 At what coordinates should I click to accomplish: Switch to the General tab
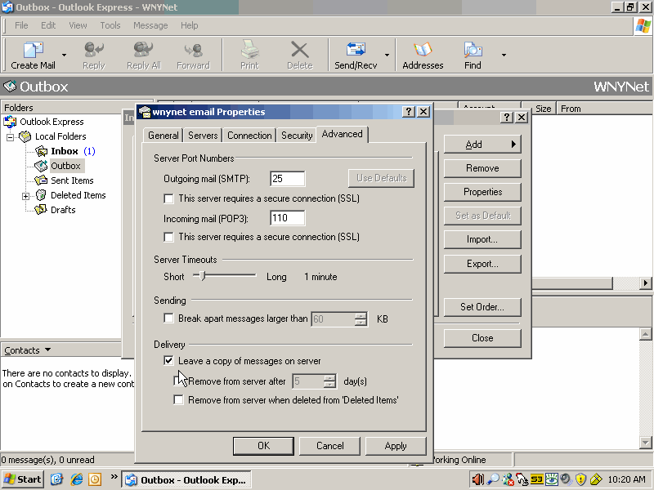point(163,136)
